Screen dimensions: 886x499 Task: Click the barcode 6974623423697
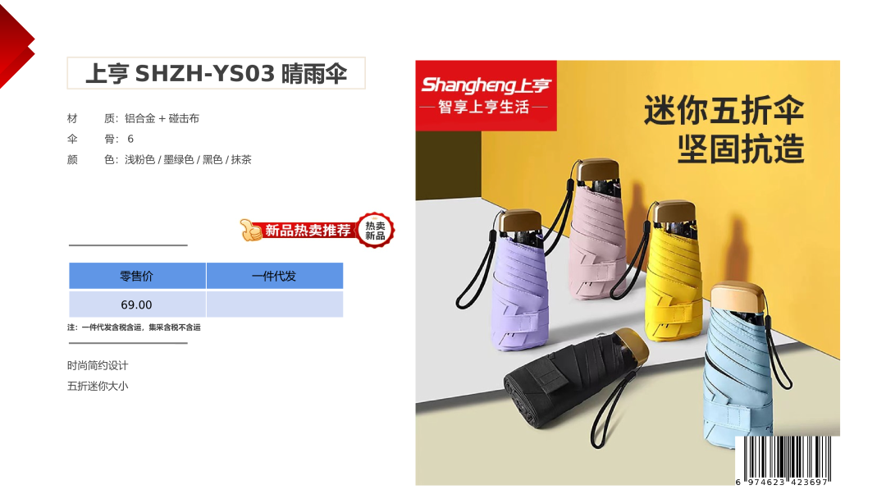tap(783, 461)
